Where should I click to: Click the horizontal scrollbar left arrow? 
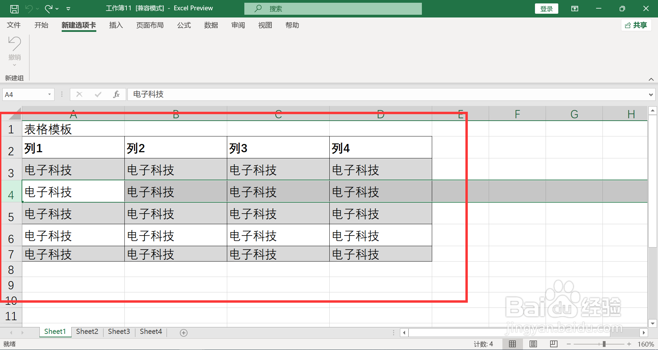[x=404, y=333]
